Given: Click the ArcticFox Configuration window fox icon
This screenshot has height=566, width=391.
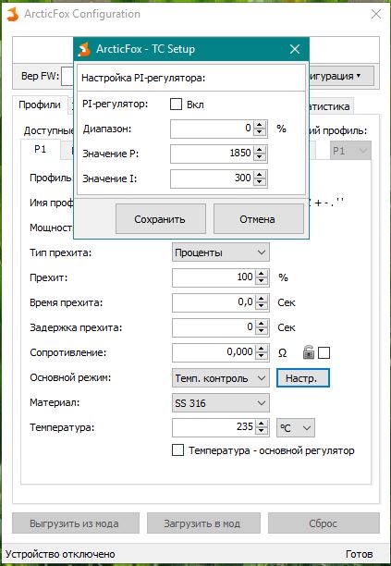Looking at the screenshot, I should click(x=12, y=15).
